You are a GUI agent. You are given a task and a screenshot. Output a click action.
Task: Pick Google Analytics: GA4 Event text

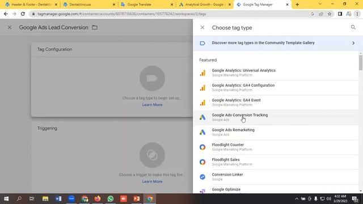pos(236,100)
